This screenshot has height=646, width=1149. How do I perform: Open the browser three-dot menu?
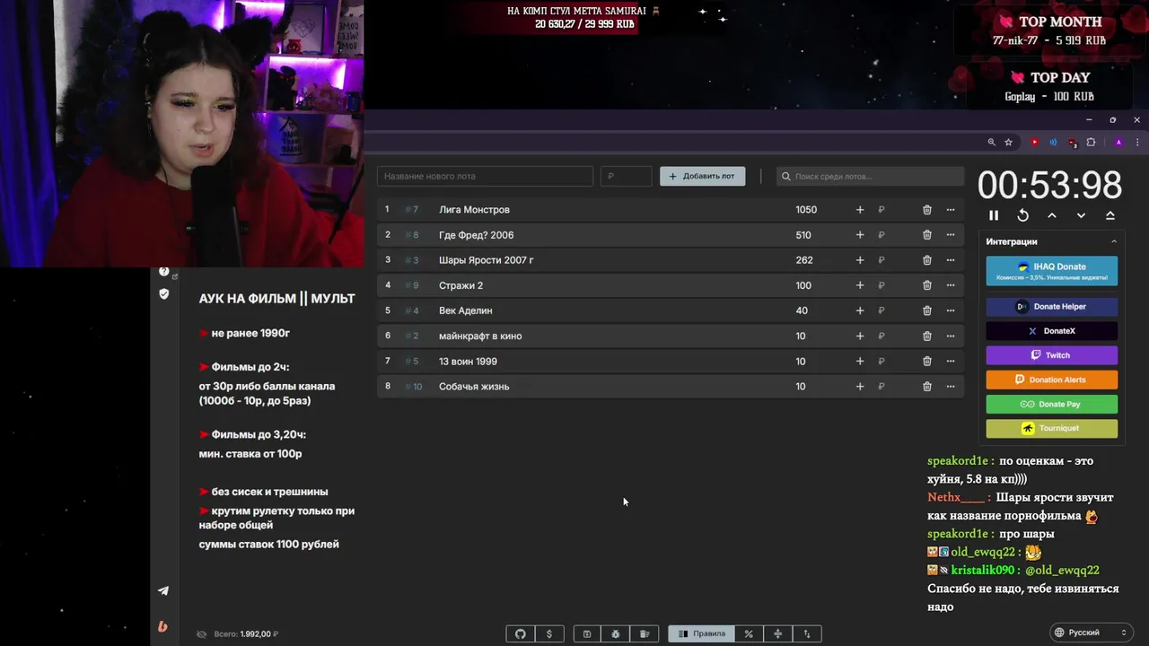tap(1138, 142)
